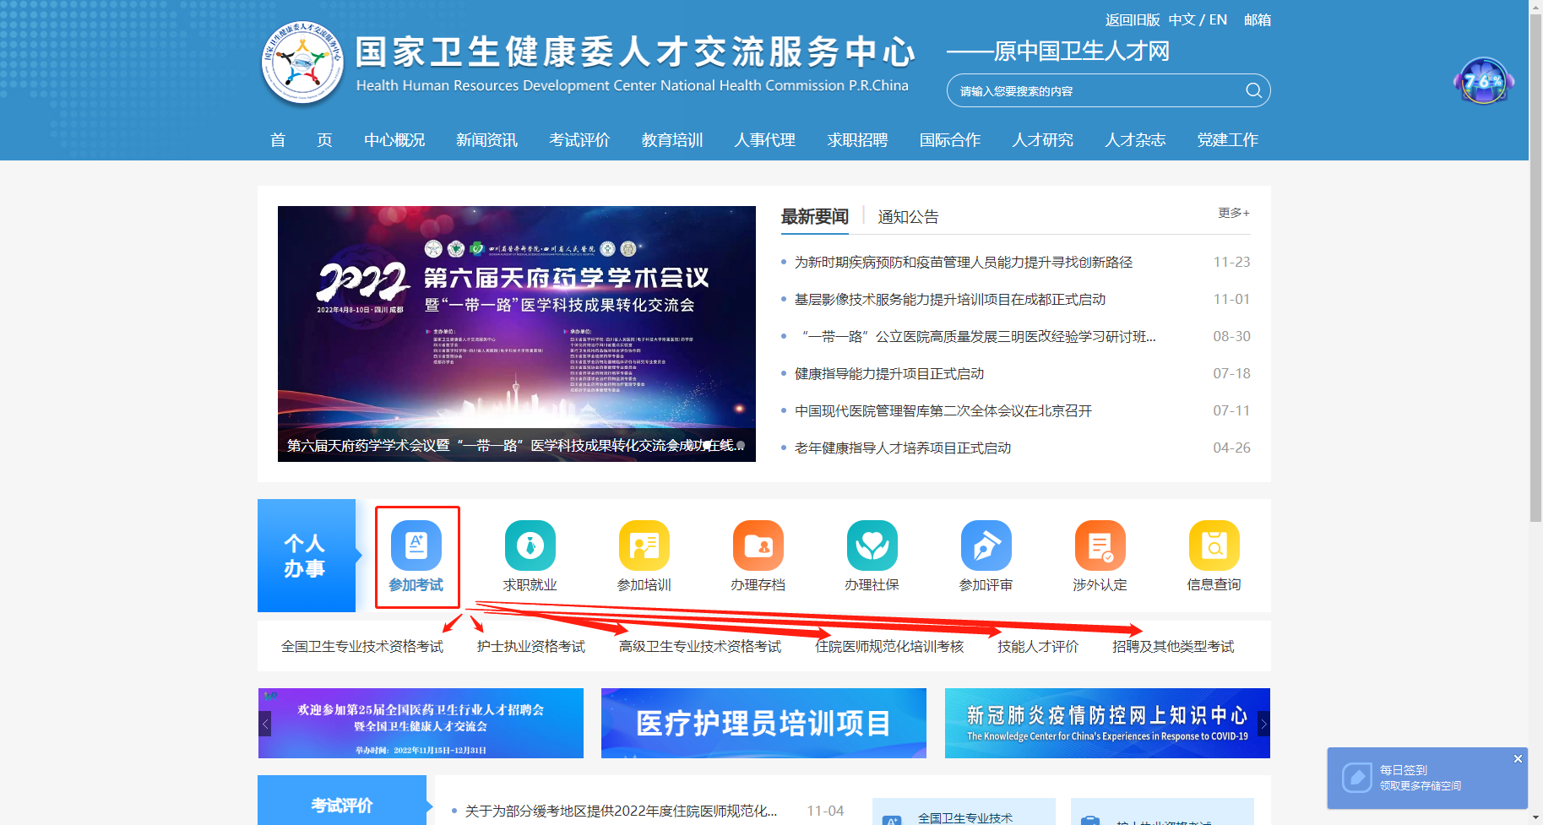Open 技能人才评价 link
Image resolution: width=1543 pixels, height=825 pixels.
[x=1038, y=647]
